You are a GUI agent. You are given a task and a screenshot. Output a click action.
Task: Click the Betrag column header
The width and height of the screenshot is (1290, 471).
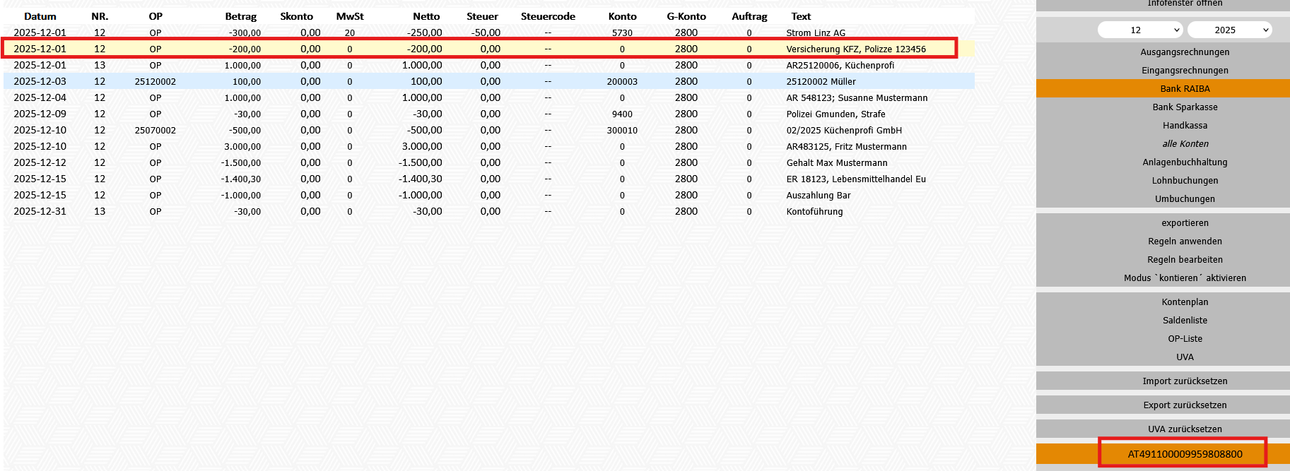click(240, 16)
